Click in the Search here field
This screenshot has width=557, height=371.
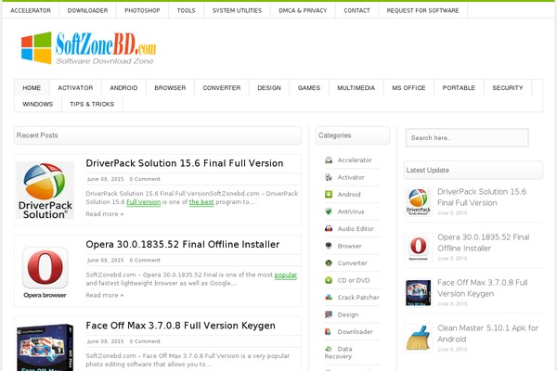click(x=467, y=138)
